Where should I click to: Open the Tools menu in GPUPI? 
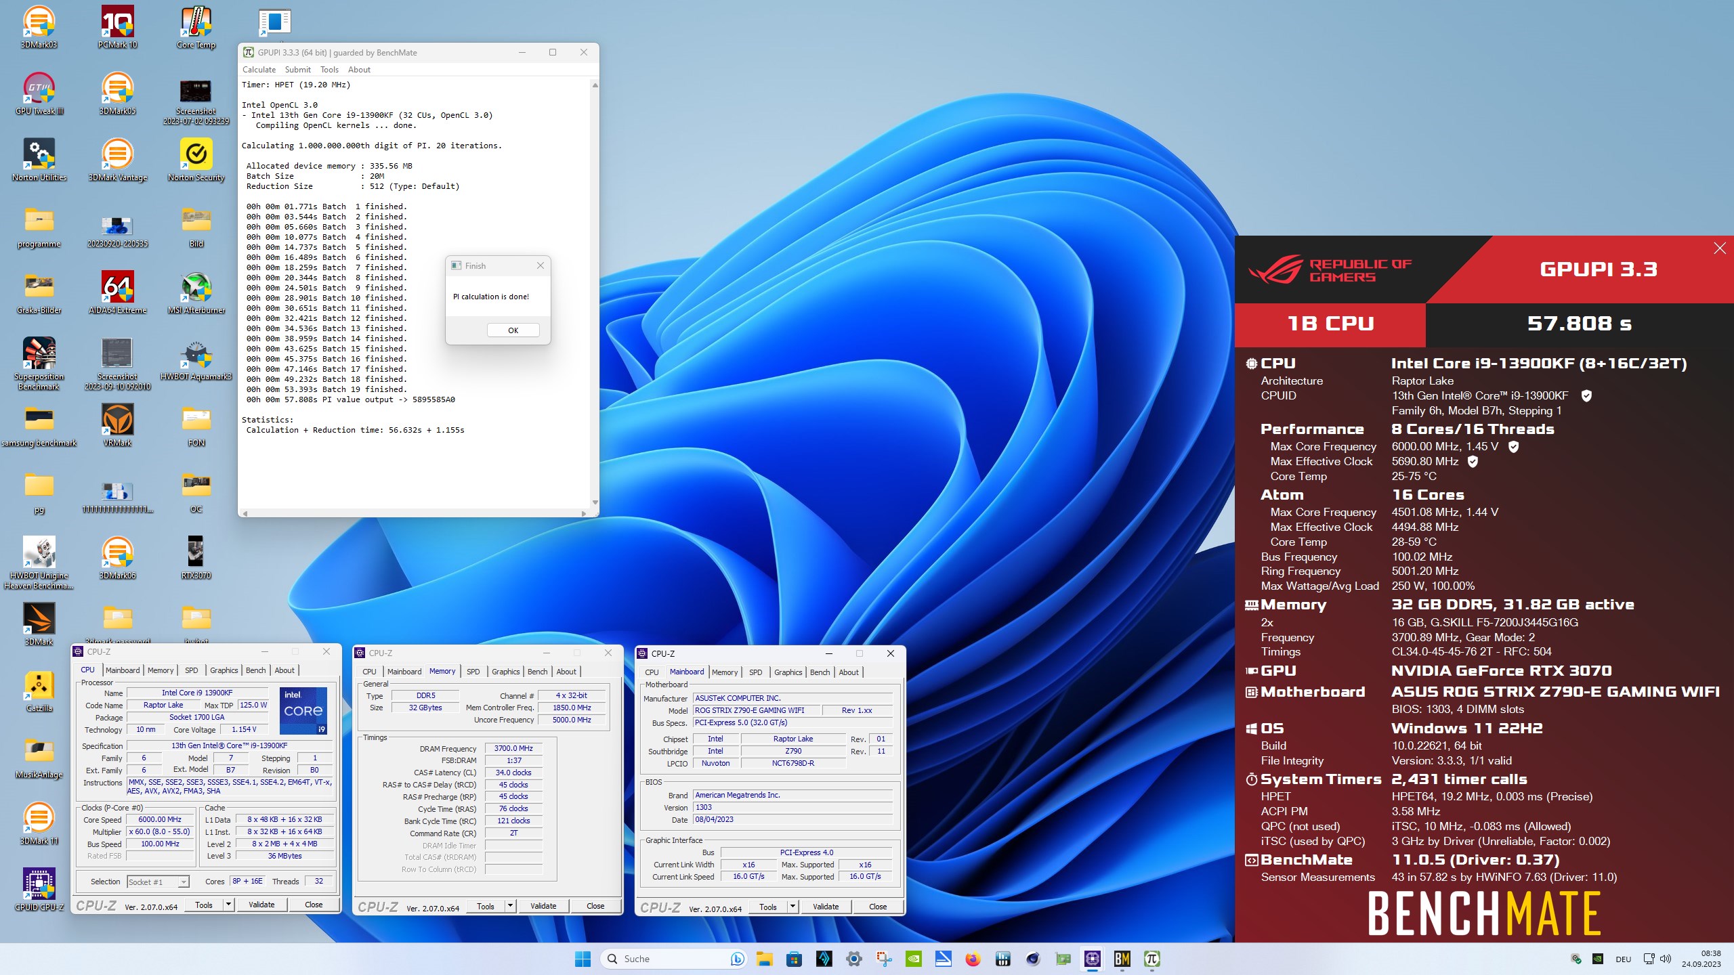click(x=329, y=70)
